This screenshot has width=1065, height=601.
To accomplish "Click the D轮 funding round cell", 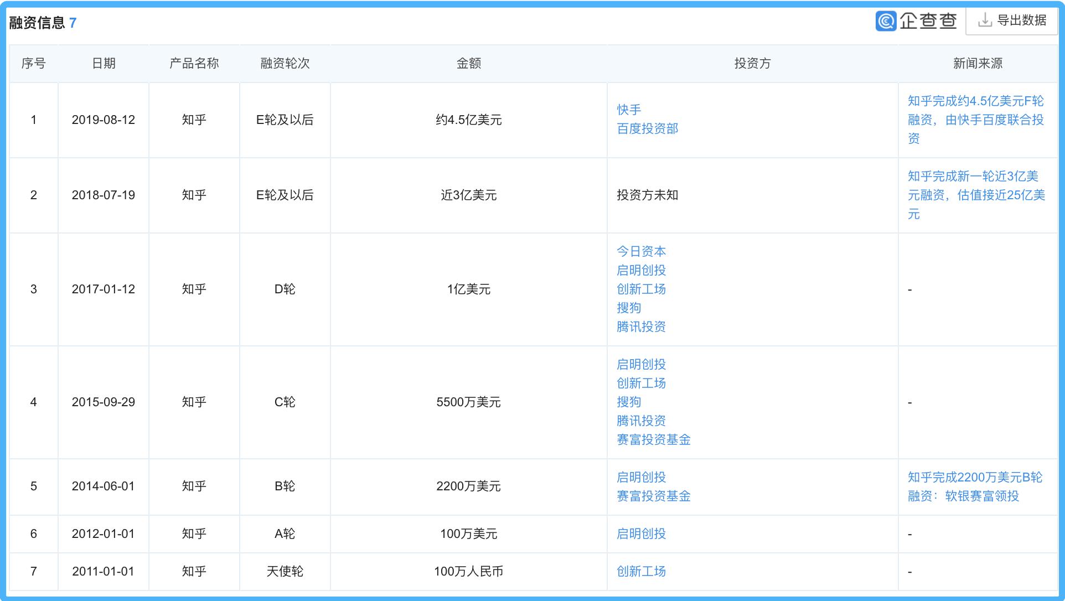I will (285, 289).
